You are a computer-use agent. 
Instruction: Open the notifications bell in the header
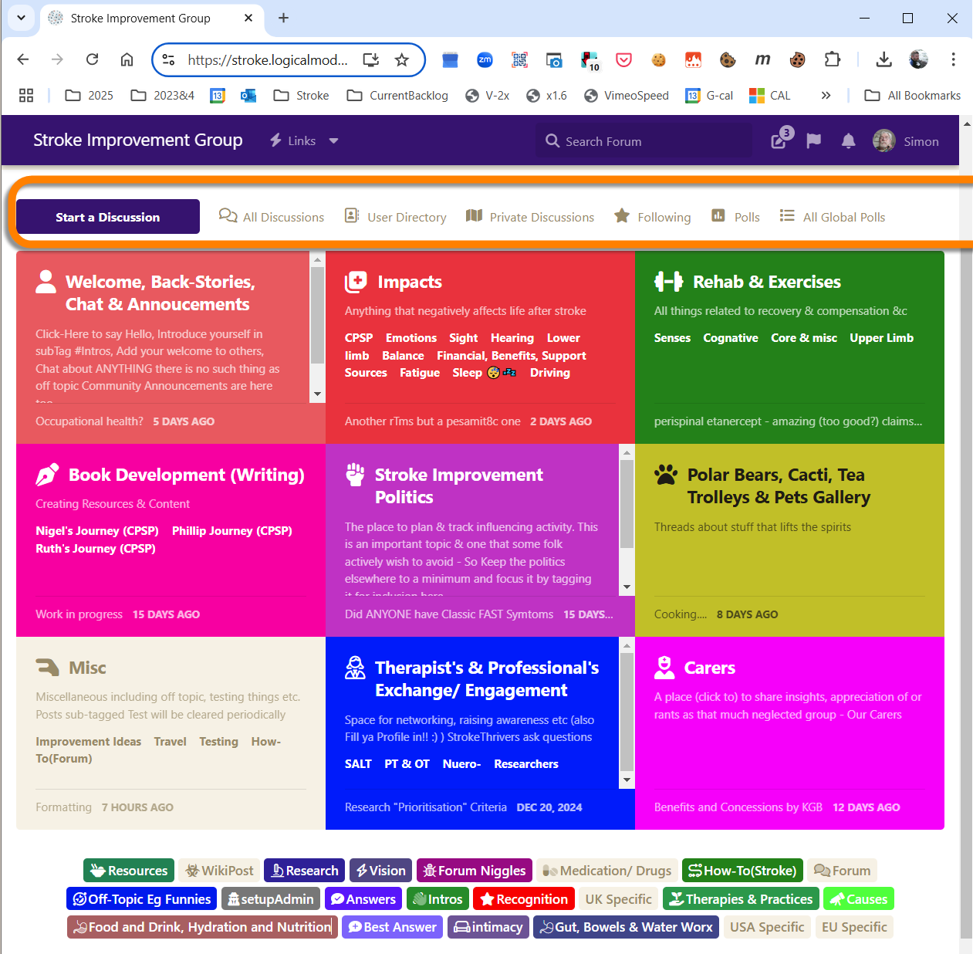pyautogui.click(x=848, y=140)
